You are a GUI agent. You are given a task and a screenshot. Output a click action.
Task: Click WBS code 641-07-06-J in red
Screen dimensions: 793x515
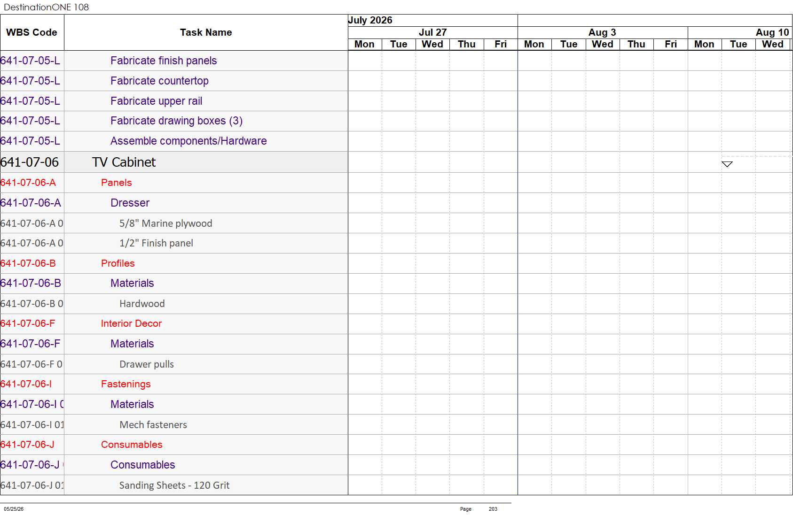click(x=27, y=445)
